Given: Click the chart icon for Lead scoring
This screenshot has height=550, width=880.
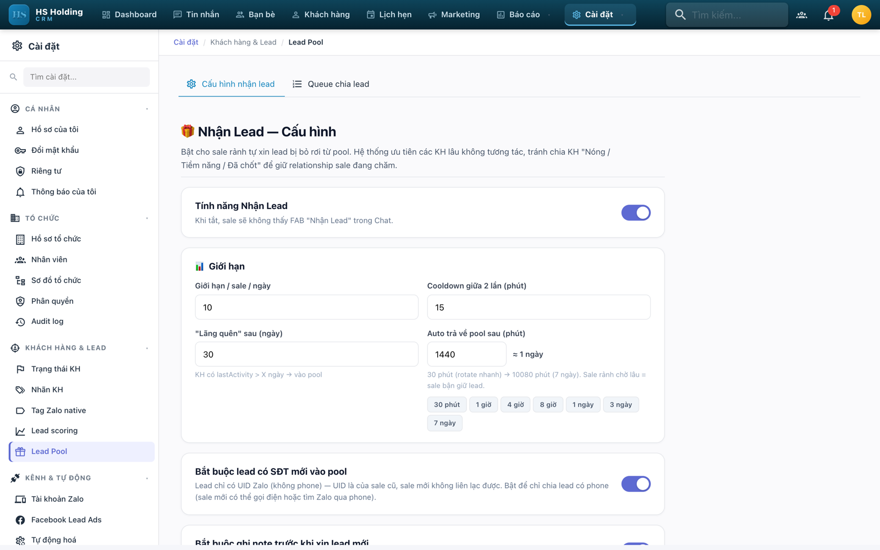Looking at the screenshot, I should click(x=20, y=431).
